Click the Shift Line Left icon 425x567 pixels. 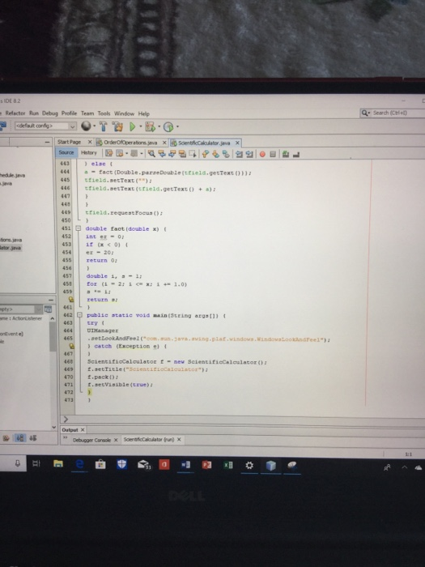(239, 155)
